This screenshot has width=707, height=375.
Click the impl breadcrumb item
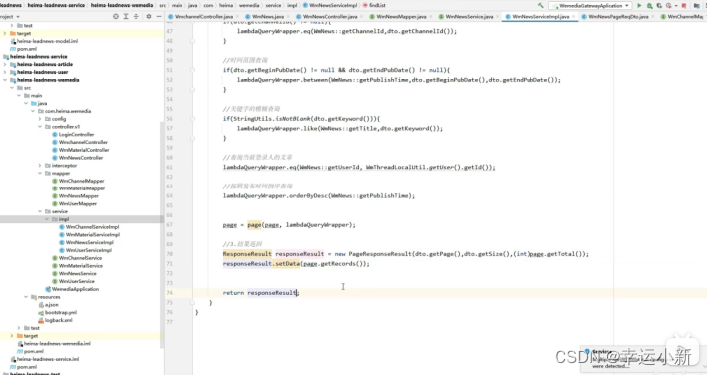pos(292,5)
